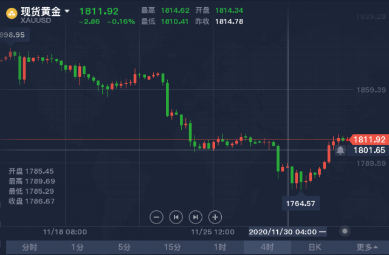Click the price alert bell icon
This screenshot has width=389, height=255.
point(340,150)
